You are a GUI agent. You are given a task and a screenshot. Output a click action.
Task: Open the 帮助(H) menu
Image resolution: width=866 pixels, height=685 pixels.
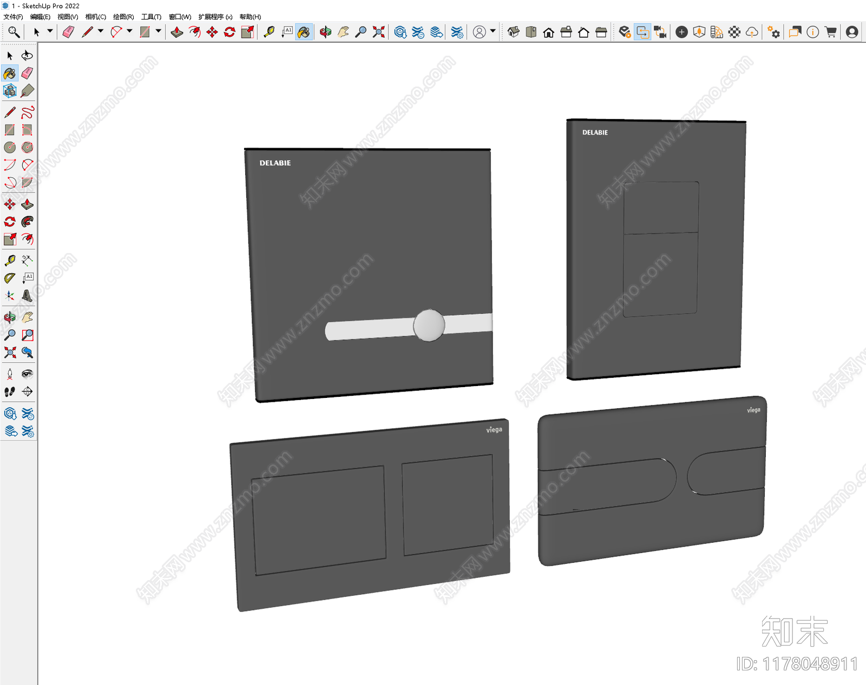[x=250, y=17]
